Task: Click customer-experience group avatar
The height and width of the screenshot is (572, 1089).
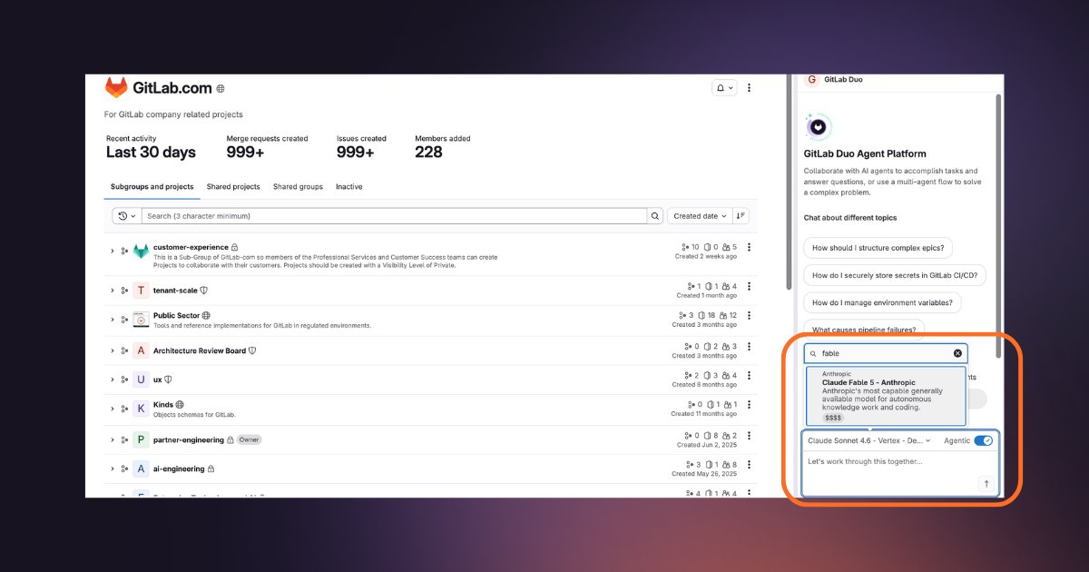Action: point(141,251)
